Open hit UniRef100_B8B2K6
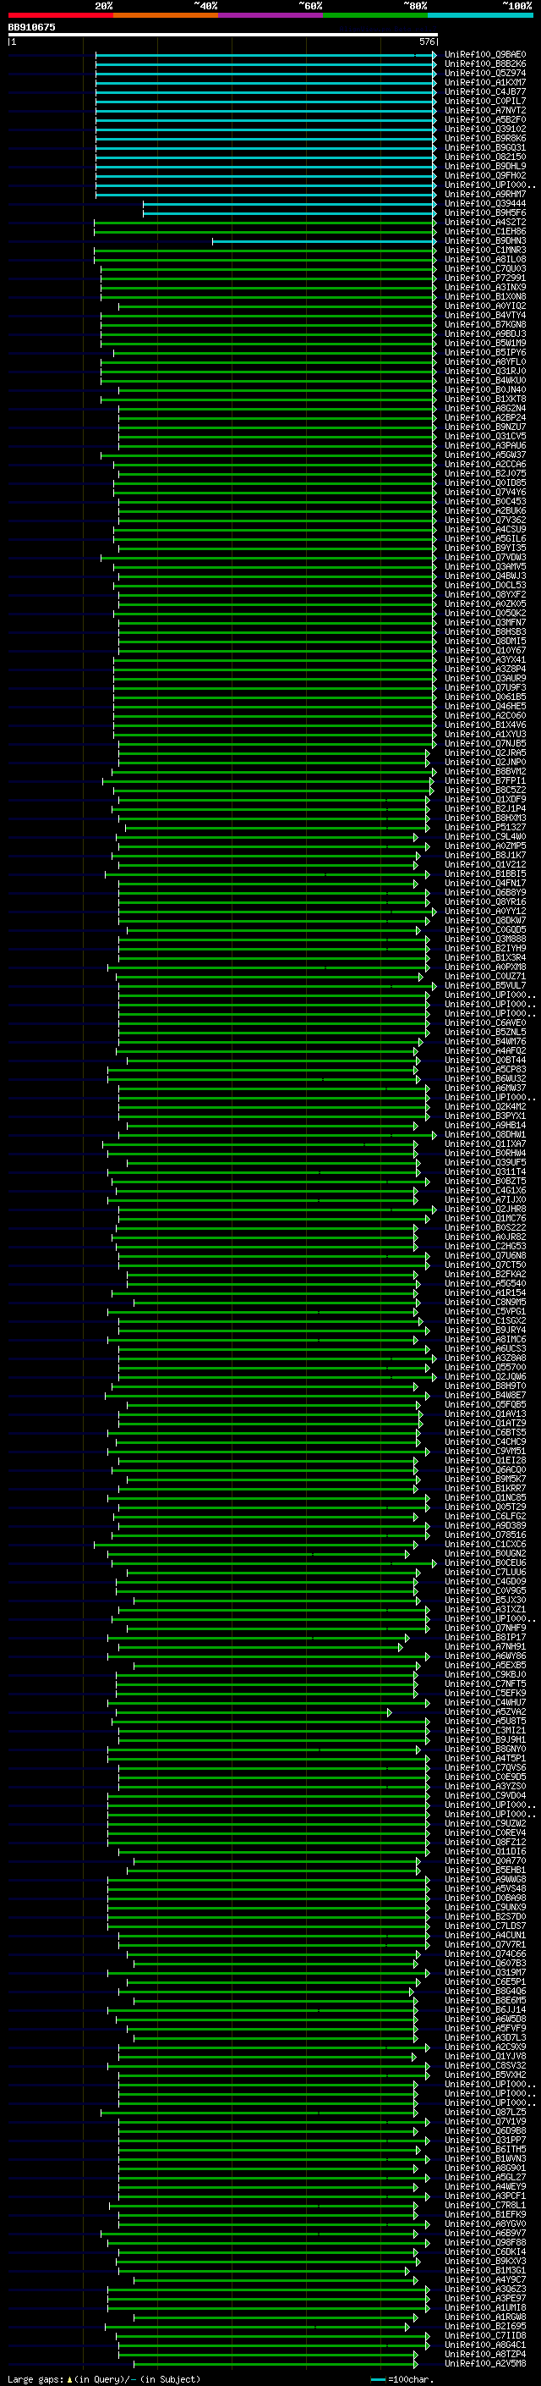The width and height of the screenshot is (541, 2386). click(x=485, y=64)
